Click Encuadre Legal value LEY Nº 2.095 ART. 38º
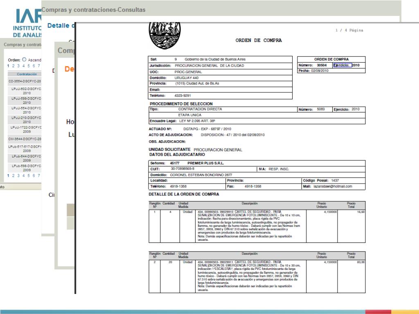The height and width of the screenshot is (314, 419). point(197,121)
